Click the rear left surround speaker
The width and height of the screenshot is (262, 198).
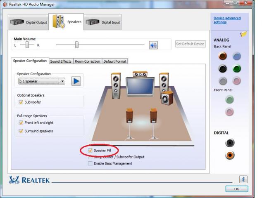[129, 124]
